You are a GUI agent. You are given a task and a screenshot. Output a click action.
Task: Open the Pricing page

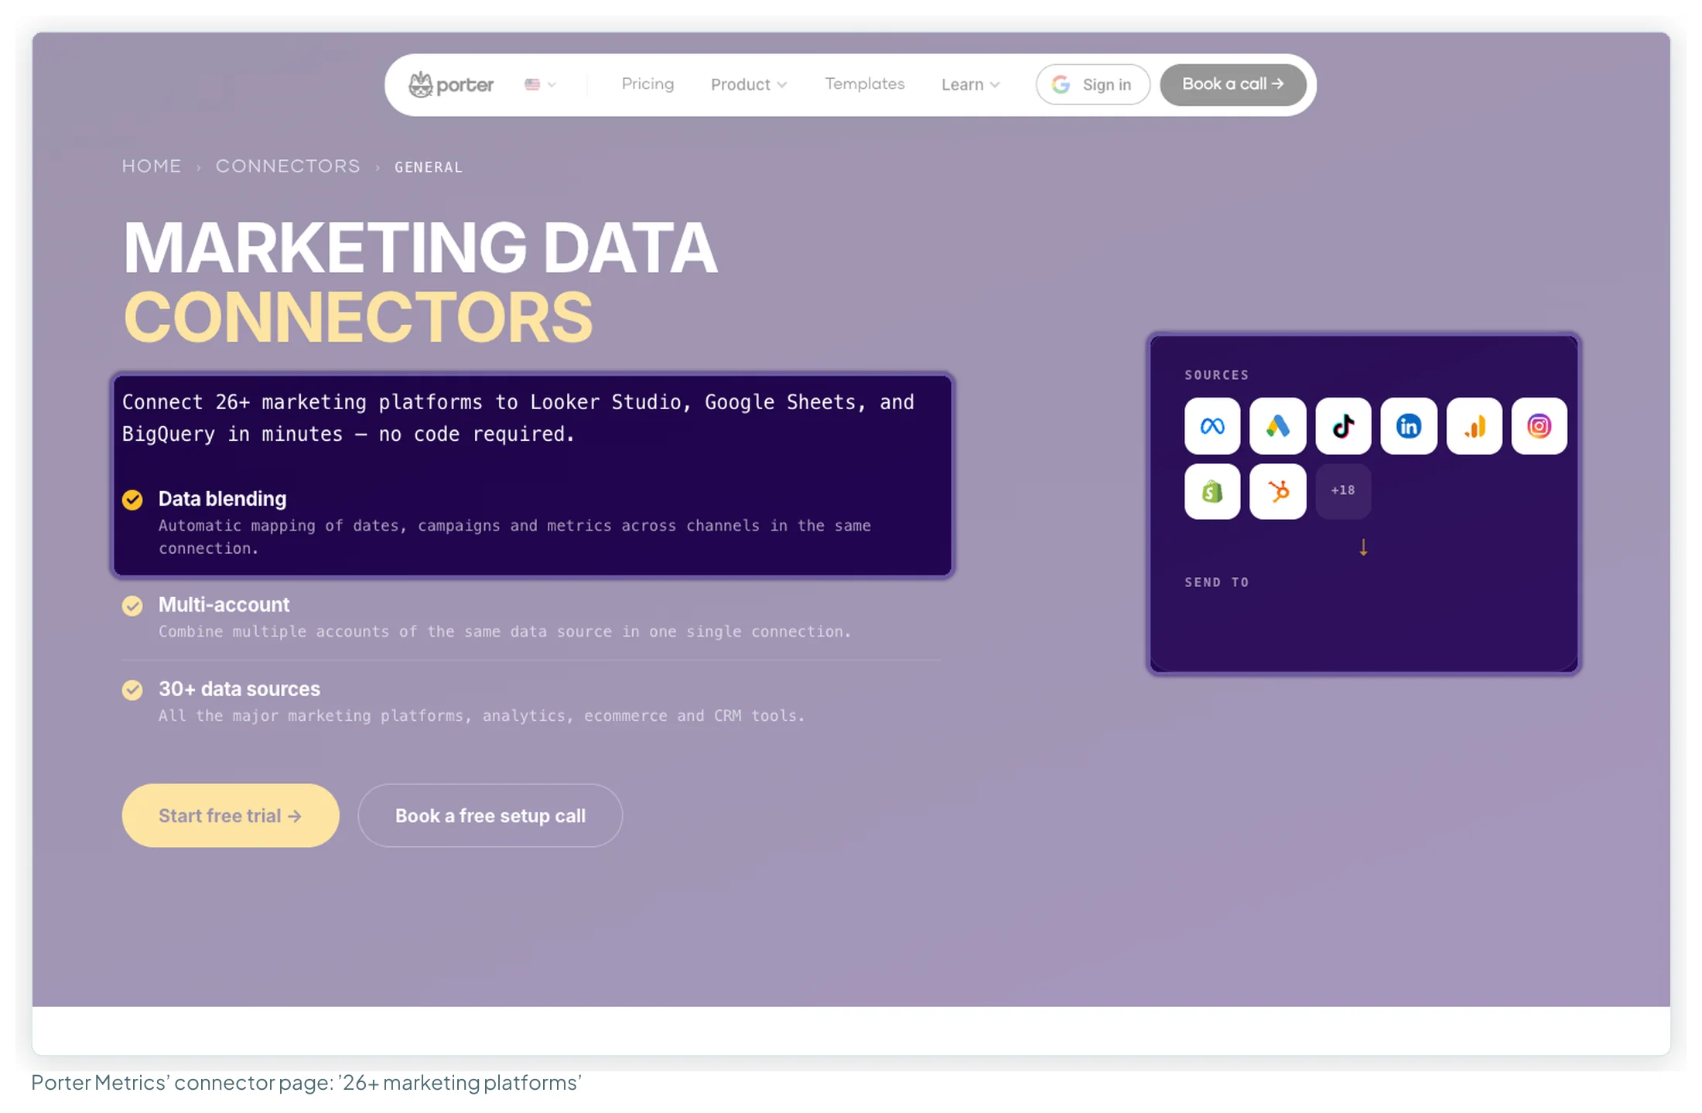[x=648, y=84]
